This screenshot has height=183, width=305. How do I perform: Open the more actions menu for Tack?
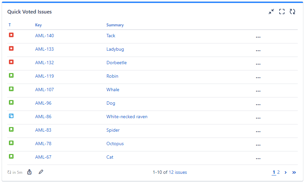click(258, 37)
